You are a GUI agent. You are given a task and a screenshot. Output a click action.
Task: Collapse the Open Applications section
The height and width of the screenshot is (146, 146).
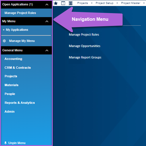coord(47,5)
